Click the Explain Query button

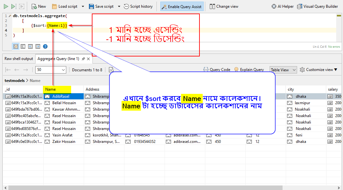click(x=249, y=70)
